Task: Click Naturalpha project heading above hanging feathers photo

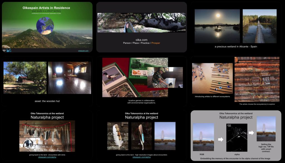Action: pyautogui.click(x=47, y=117)
